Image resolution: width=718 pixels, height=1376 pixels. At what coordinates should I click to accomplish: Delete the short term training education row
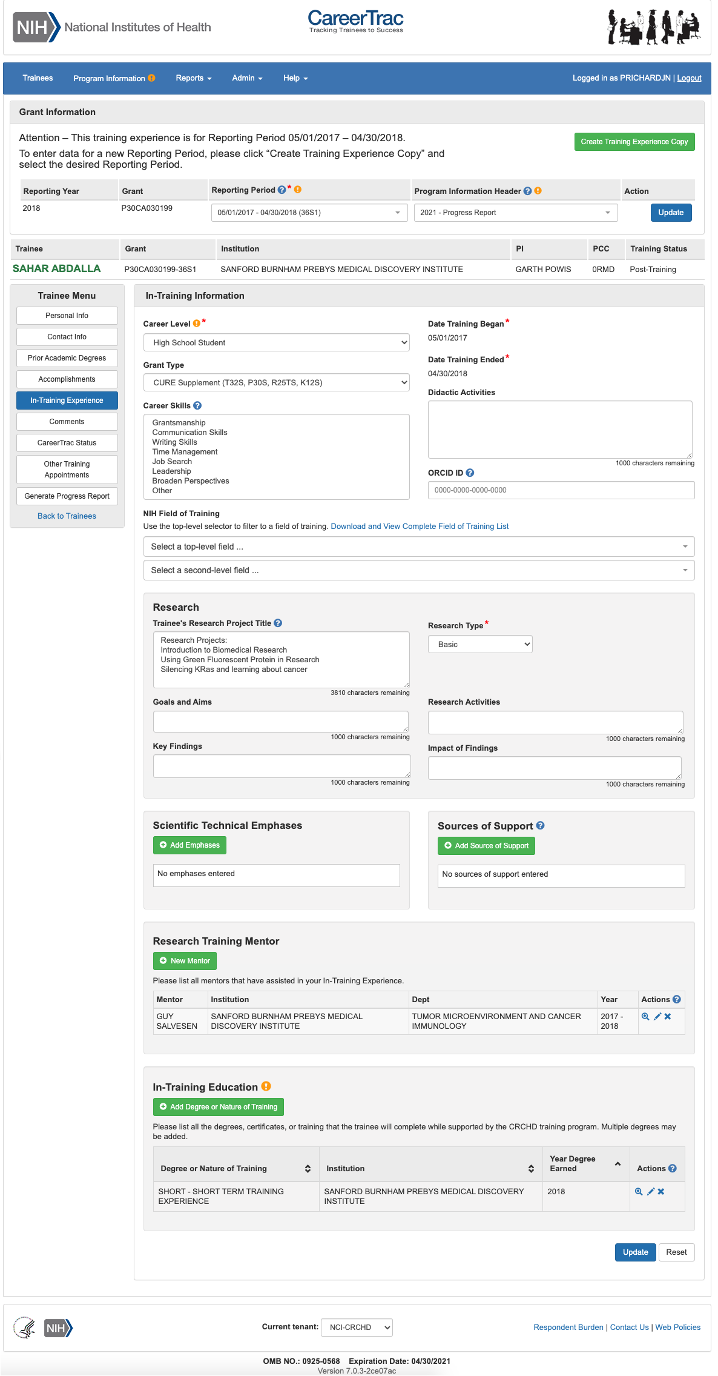point(661,1191)
